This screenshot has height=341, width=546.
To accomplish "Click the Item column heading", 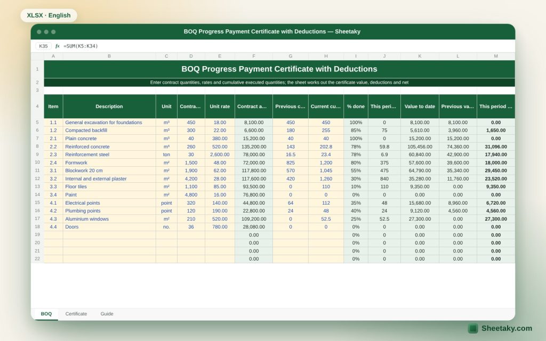I will pos(53,107).
